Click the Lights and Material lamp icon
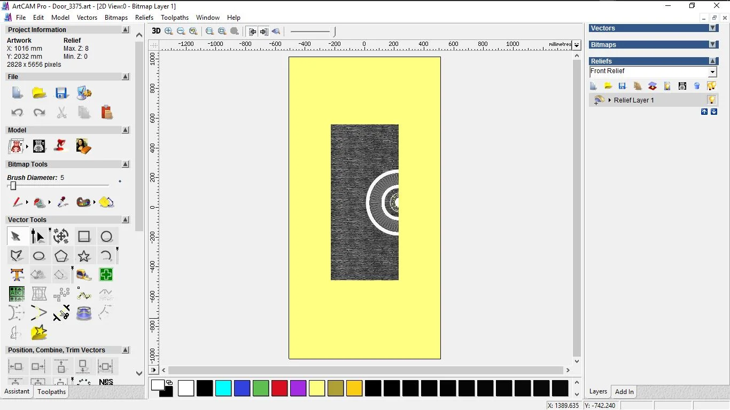730x410 pixels. [x=61, y=146]
